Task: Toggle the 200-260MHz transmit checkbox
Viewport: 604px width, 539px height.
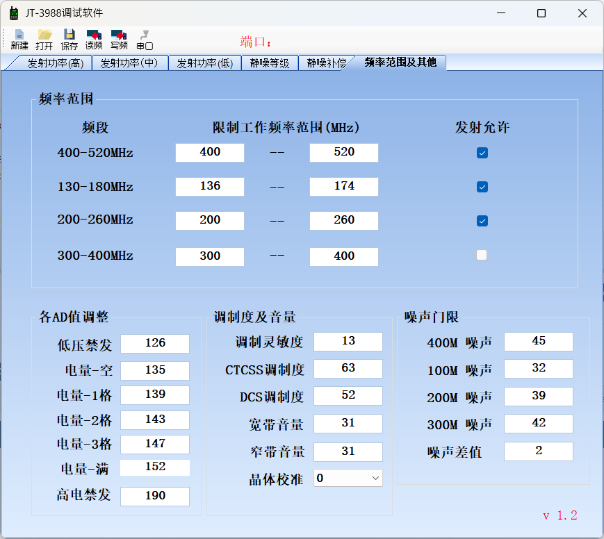Action: (482, 221)
